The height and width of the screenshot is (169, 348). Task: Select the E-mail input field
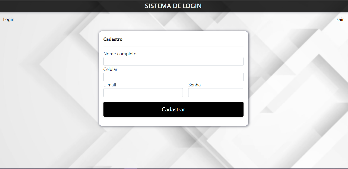coord(143,93)
